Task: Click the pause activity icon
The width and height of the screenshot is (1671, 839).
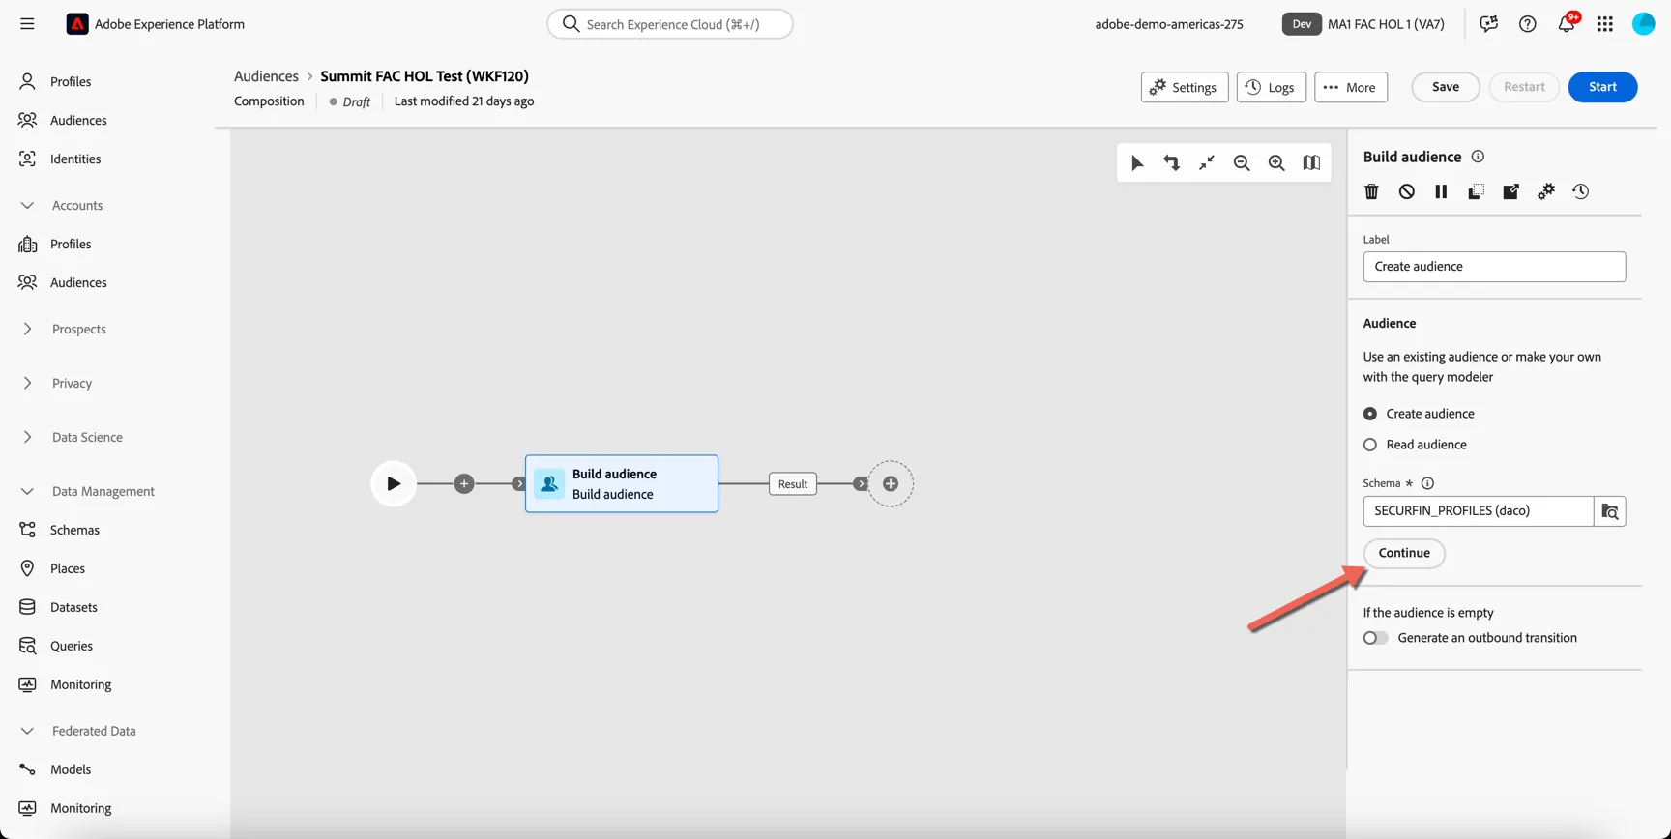Action: pyautogui.click(x=1441, y=191)
